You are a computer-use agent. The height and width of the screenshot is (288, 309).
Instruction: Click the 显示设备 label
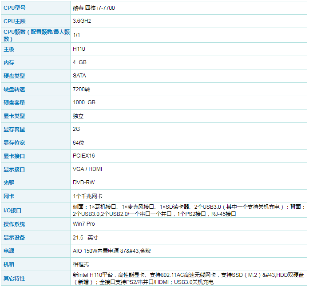[14, 238]
